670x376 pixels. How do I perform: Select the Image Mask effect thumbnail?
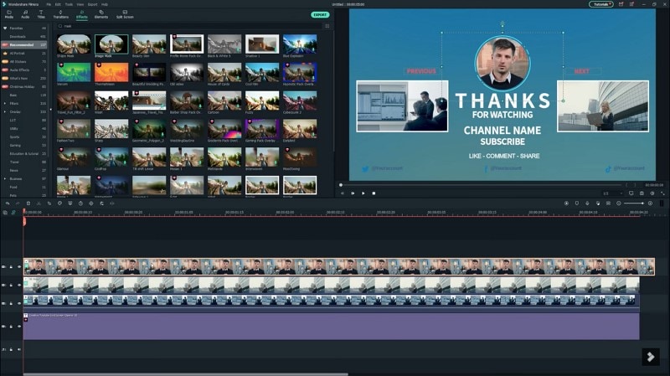(111, 44)
